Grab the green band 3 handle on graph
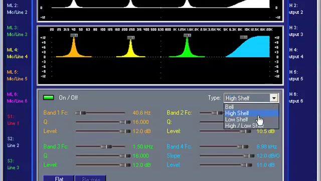The height and width of the screenshot is (181, 321). pyautogui.click(x=187, y=35)
